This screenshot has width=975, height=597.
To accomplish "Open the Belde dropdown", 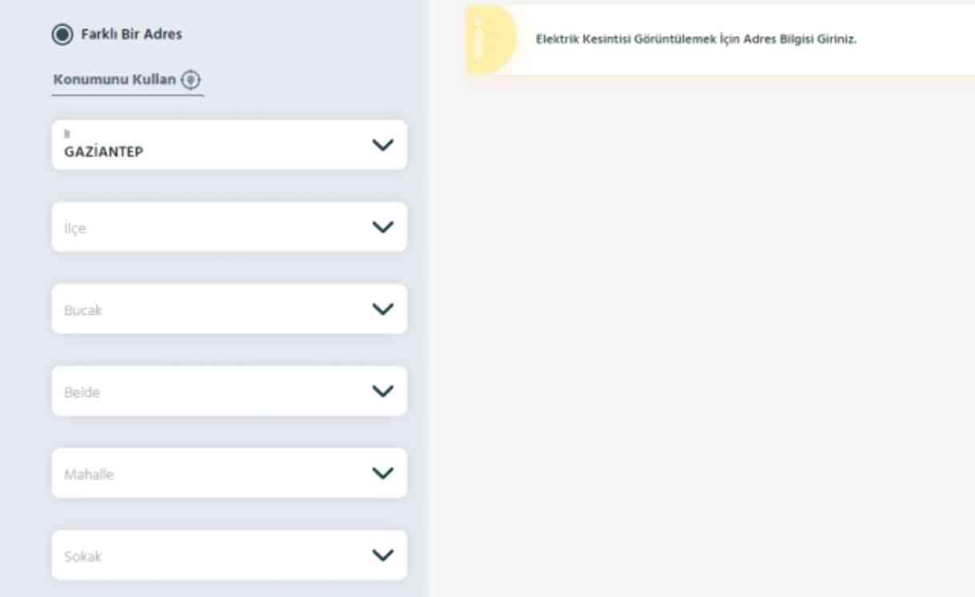I will click(x=208, y=392).
